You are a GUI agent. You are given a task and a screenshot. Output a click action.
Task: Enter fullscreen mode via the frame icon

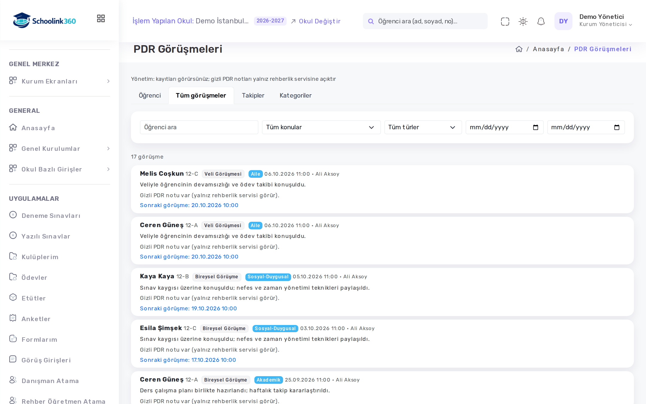point(505,21)
